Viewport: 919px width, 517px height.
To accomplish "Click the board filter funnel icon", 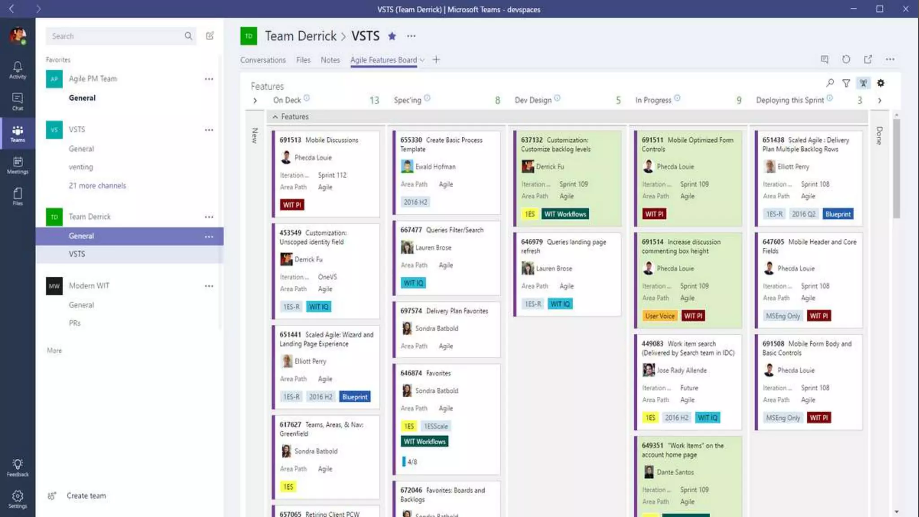I will (846, 83).
